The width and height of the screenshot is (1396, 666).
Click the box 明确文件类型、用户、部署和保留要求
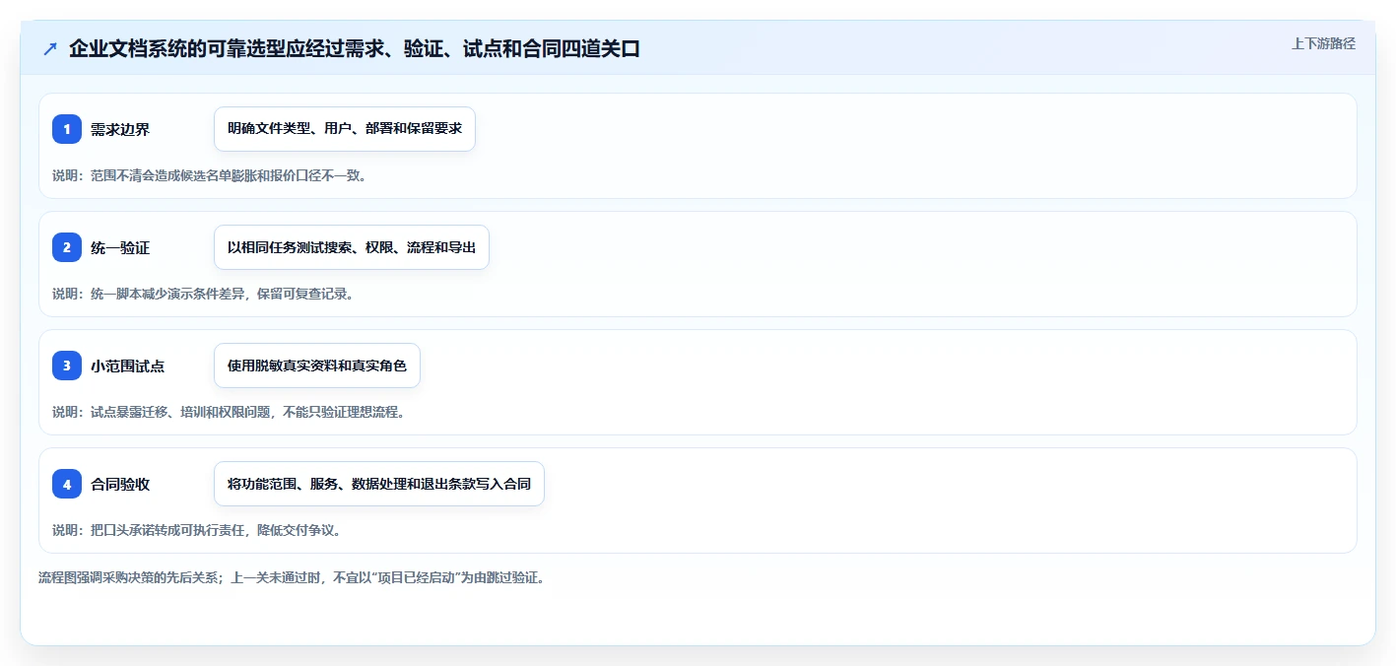345,129
